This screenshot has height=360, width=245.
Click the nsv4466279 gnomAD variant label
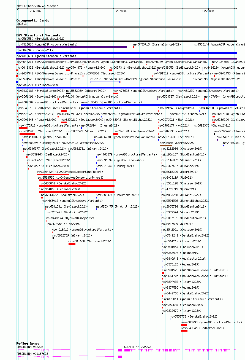[126, 155]
